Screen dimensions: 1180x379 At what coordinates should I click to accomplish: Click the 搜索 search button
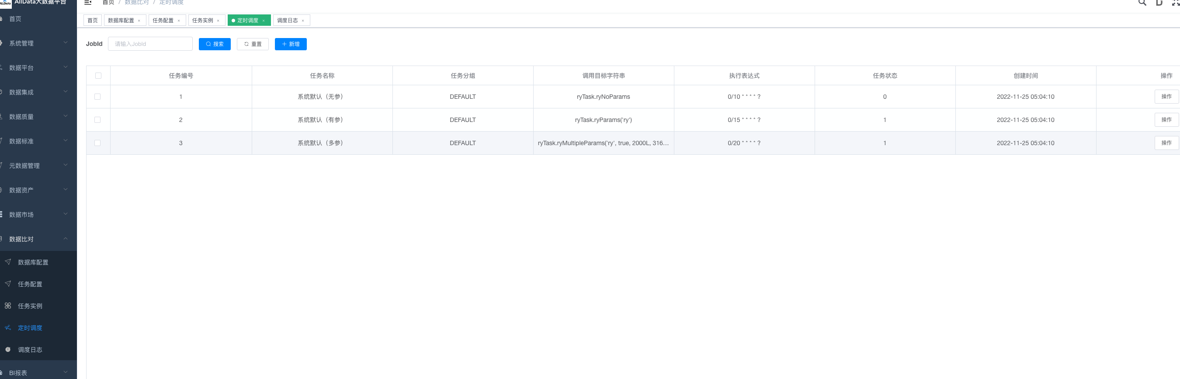coord(215,44)
